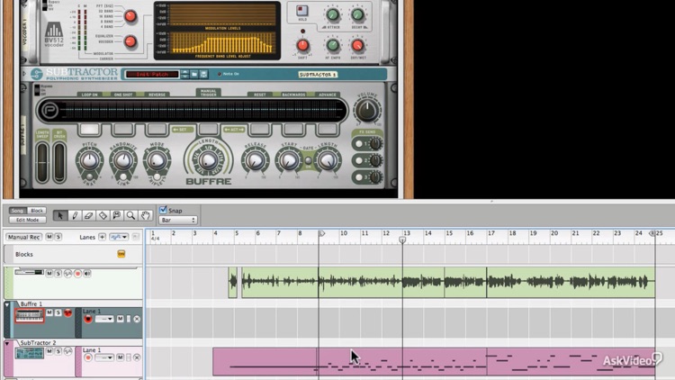The height and width of the screenshot is (380, 675).
Task: Click the Edit Mode button
Action: coord(27,220)
